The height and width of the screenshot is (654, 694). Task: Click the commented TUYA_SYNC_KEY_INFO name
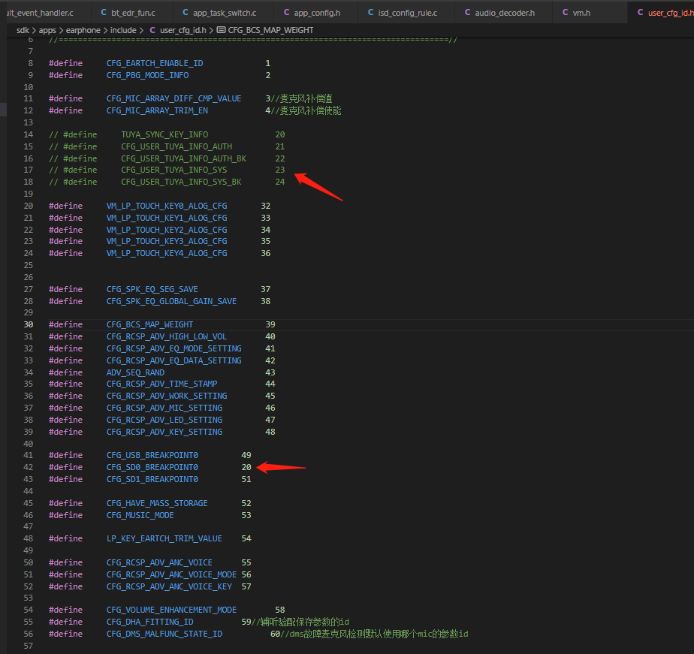[x=164, y=134]
